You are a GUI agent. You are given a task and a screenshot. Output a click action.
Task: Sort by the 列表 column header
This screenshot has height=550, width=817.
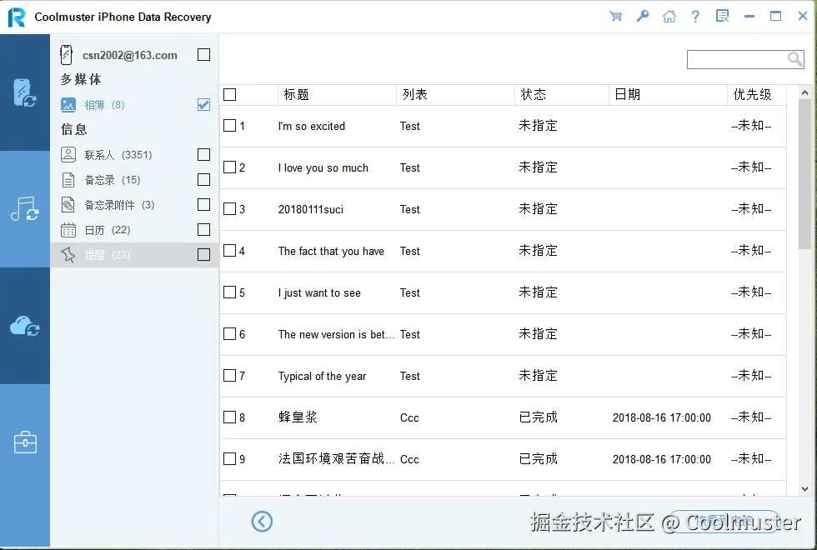click(x=455, y=95)
